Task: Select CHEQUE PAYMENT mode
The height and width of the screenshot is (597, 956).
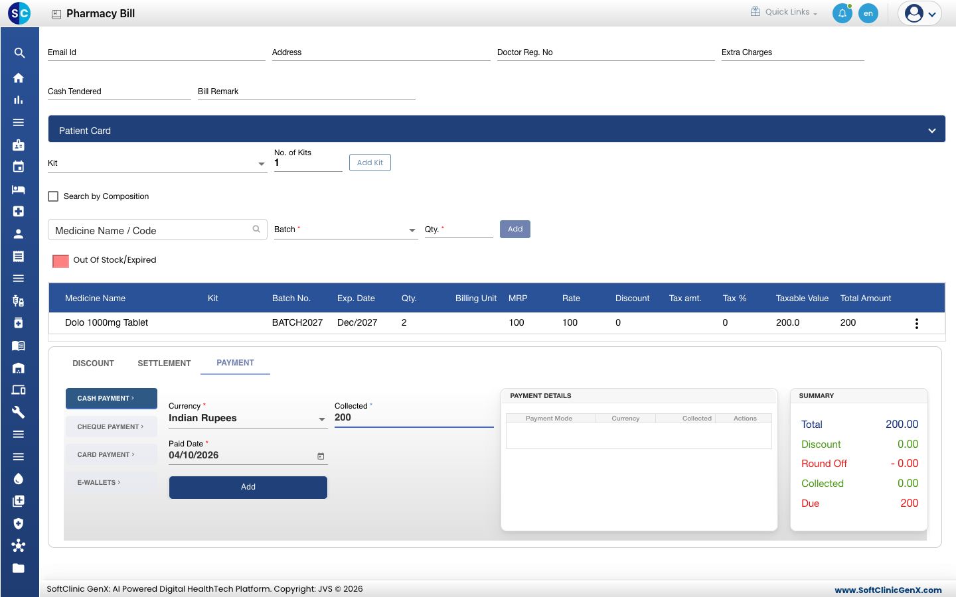Action: (x=112, y=427)
